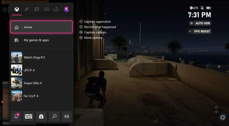Open the Capture & share tab
The width and height of the screenshot is (229, 126).
[56, 9]
